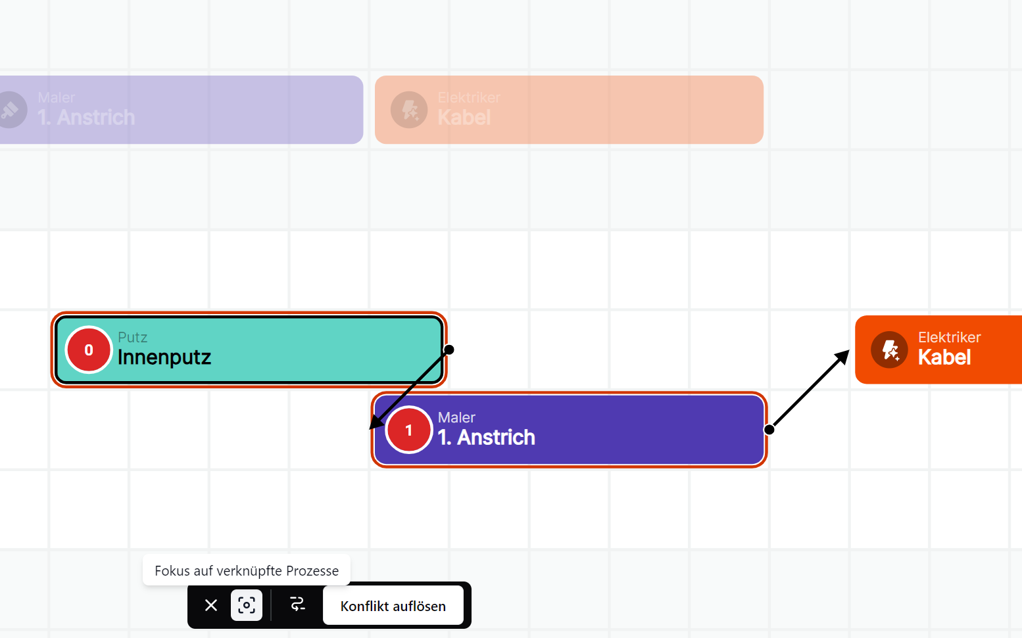Select the orange Kabel process title
Viewport: 1022px width, 638px height.
coord(944,358)
